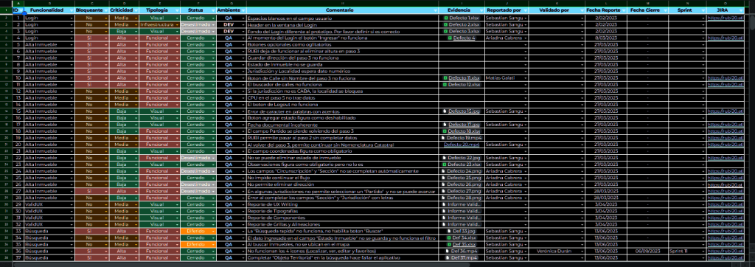The image size is (755, 267).
Task: Select column A header
Action: click(18, 3)
